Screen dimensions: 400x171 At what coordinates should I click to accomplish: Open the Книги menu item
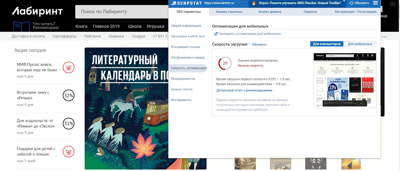[x=81, y=26]
